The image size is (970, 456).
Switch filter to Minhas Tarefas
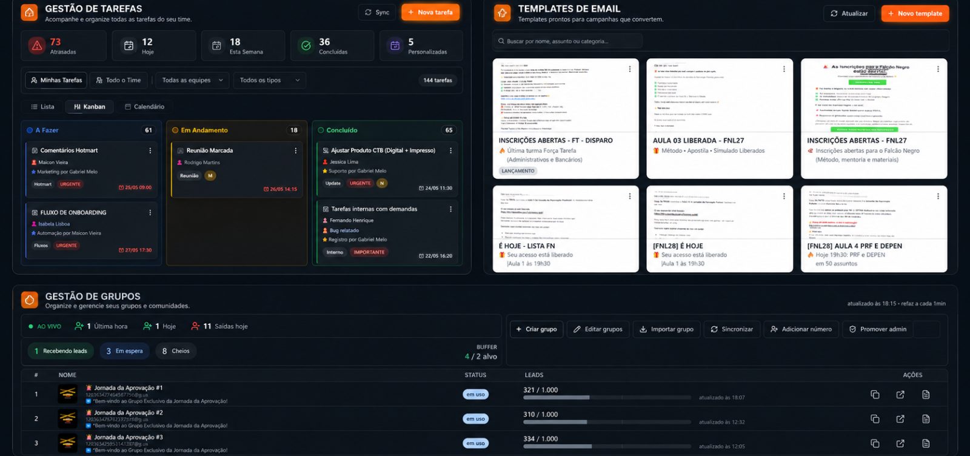pos(56,80)
